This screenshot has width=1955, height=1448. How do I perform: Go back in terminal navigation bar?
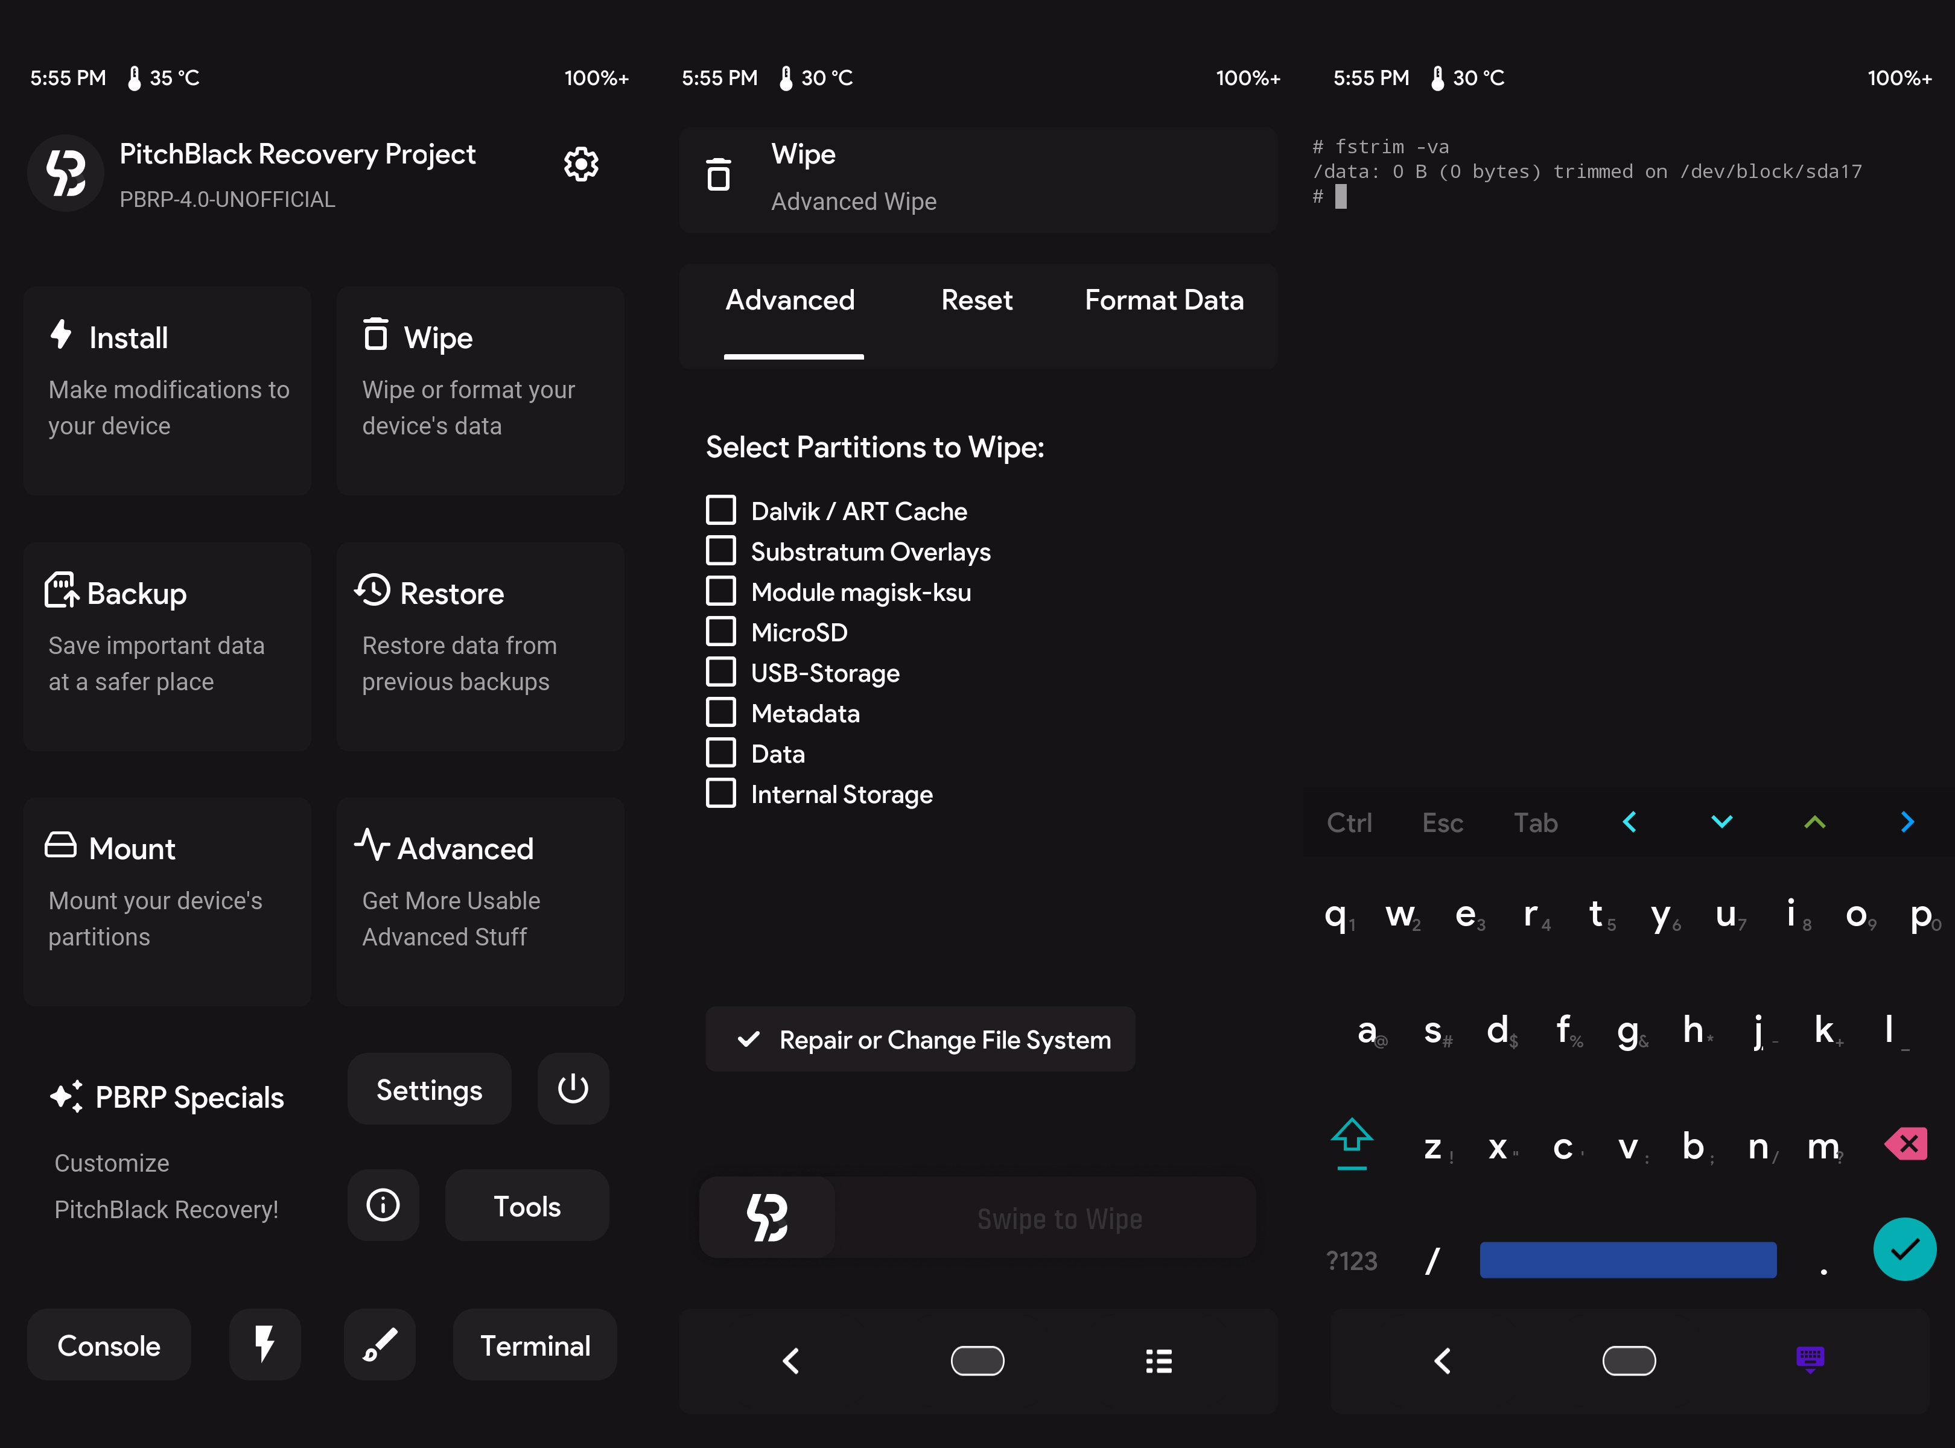tap(1443, 1361)
